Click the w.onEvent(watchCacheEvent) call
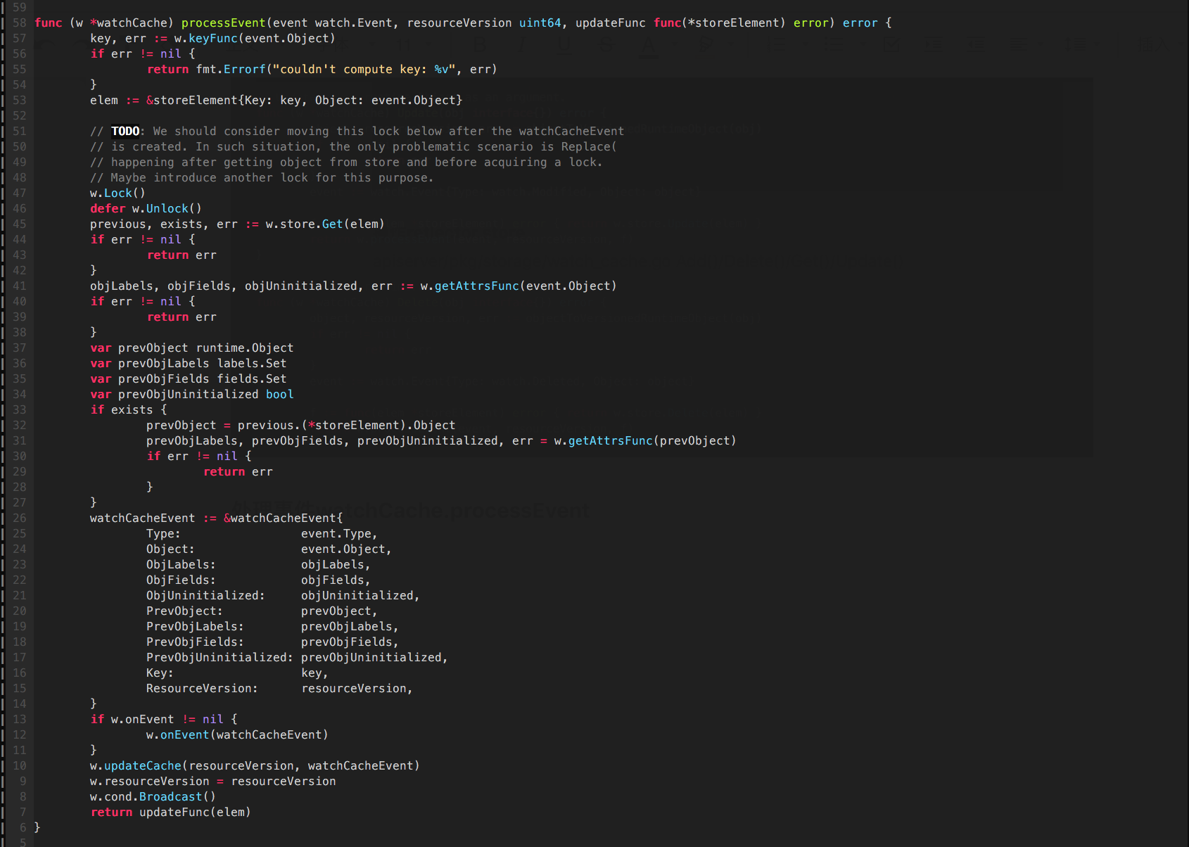 pyautogui.click(x=237, y=735)
